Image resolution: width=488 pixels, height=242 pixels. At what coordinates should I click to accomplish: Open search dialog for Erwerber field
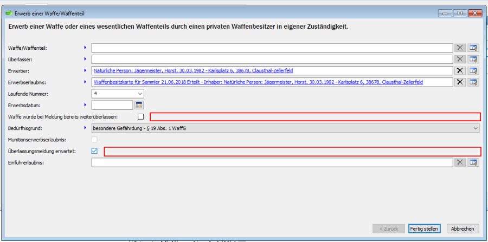[474, 70]
